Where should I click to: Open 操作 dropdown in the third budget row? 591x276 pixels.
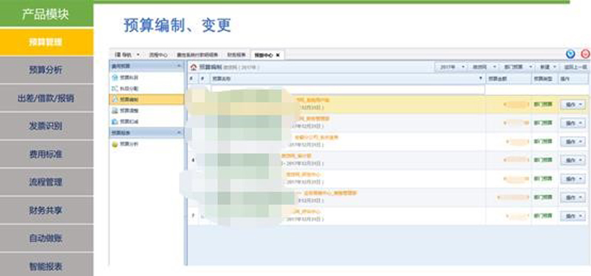point(573,142)
